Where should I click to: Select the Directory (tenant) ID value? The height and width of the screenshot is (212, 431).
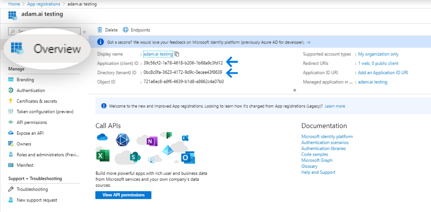pyautogui.click(x=183, y=73)
